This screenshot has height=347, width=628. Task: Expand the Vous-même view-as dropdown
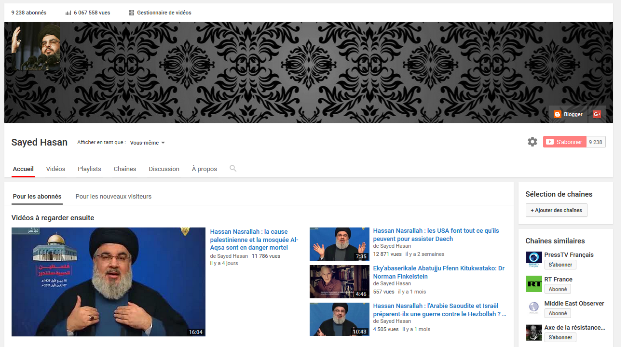click(x=148, y=143)
